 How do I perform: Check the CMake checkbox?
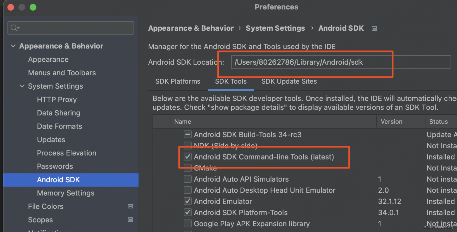pos(188,167)
